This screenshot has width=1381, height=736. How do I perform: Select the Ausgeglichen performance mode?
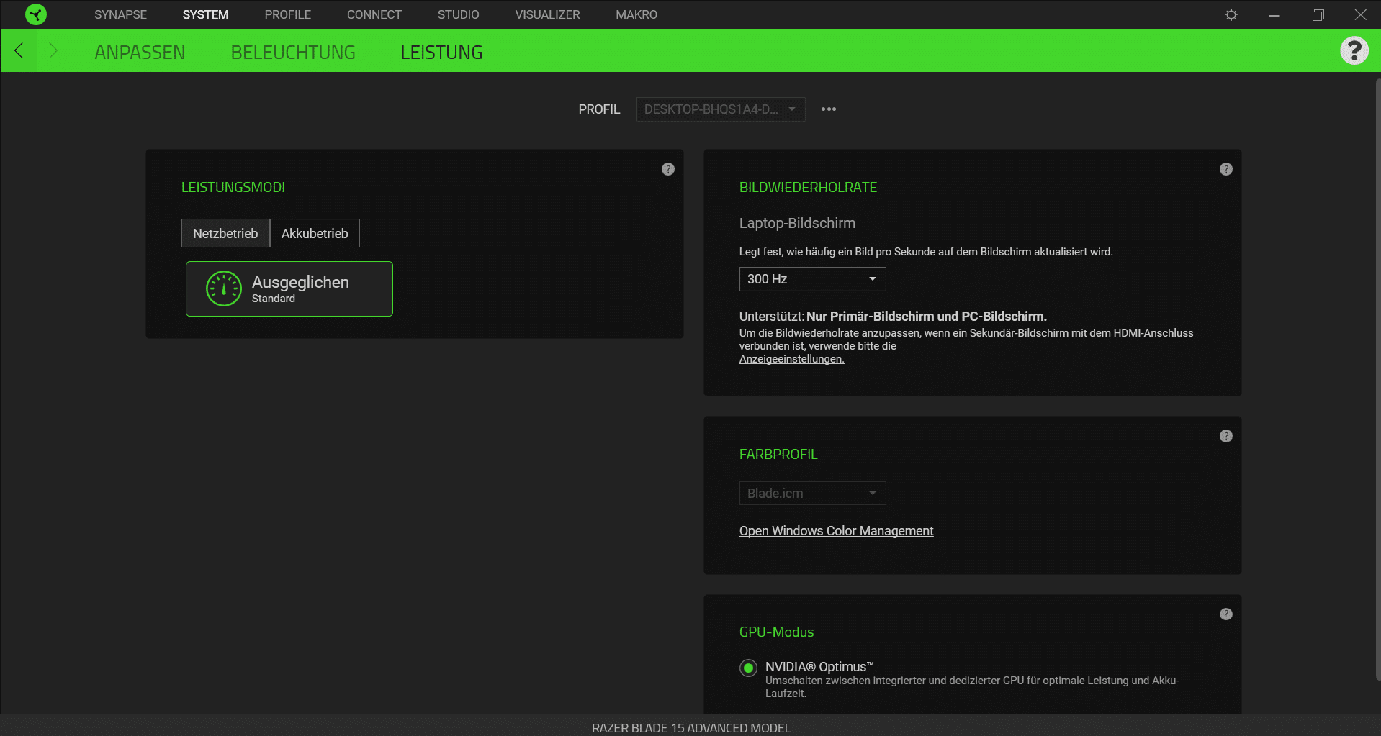[x=289, y=289]
